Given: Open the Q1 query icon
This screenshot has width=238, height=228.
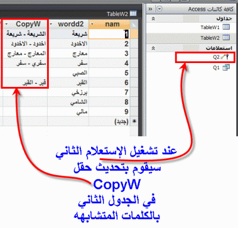Looking at the screenshot, I should pos(226,67).
